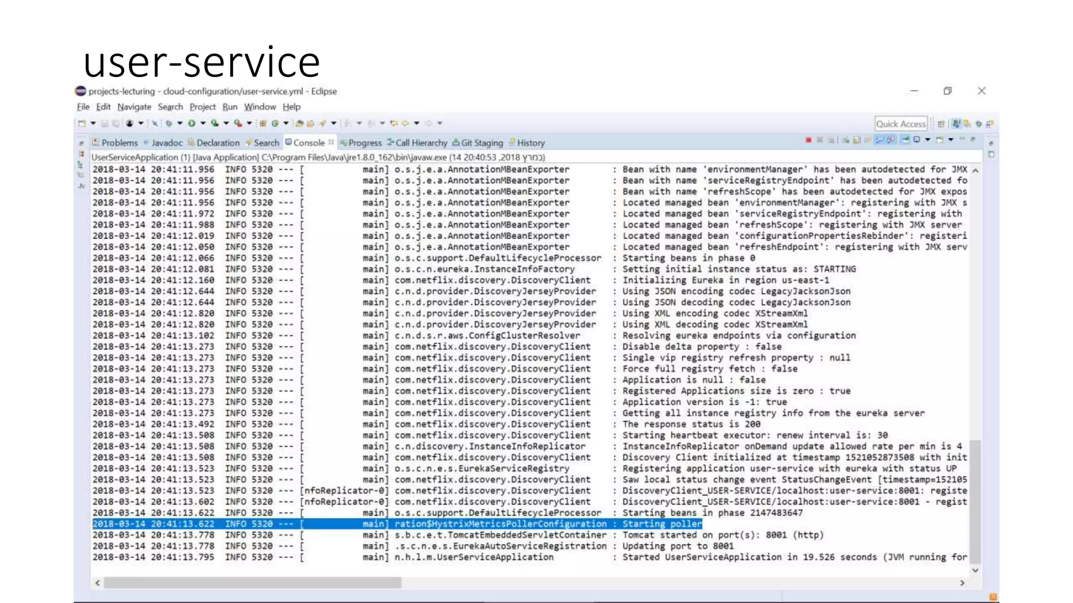This screenshot has height=603, width=1073.
Task: Click New Java Class icon
Action: coord(275,123)
